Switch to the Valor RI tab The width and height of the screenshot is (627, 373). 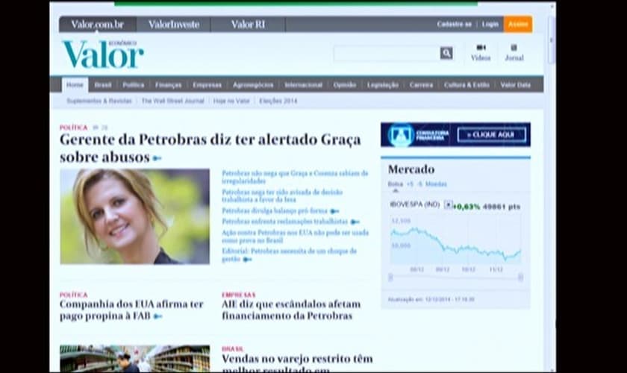pos(248,25)
